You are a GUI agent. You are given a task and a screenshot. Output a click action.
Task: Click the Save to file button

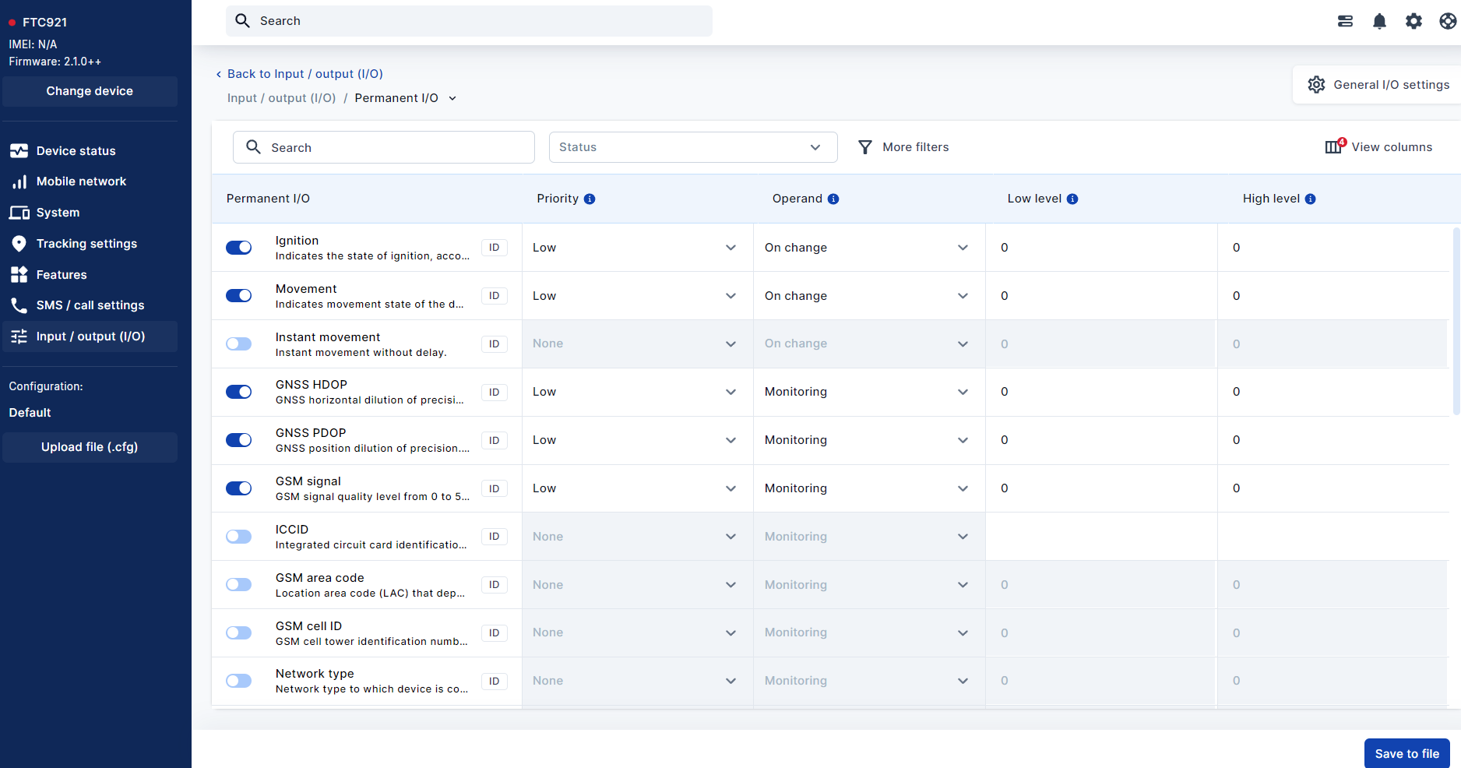[1406, 753]
